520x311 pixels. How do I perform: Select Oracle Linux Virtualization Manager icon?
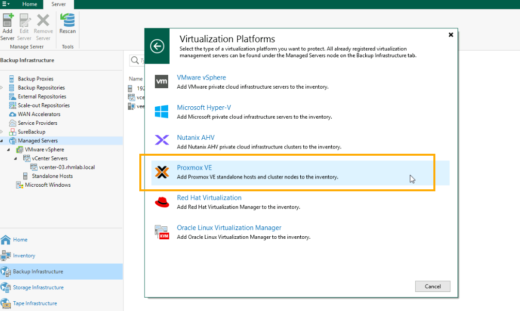click(162, 232)
